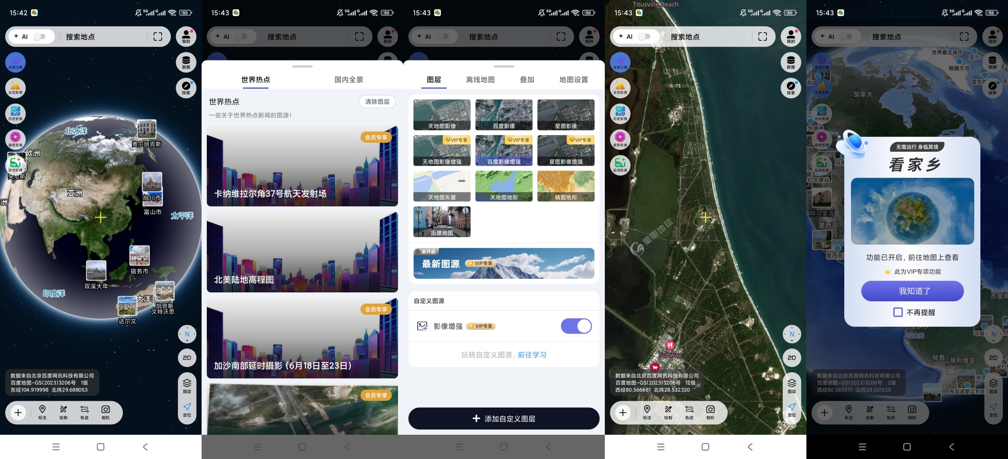Follow the 前往学习 link
Image resolution: width=1008 pixels, height=459 pixels.
(532, 355)
